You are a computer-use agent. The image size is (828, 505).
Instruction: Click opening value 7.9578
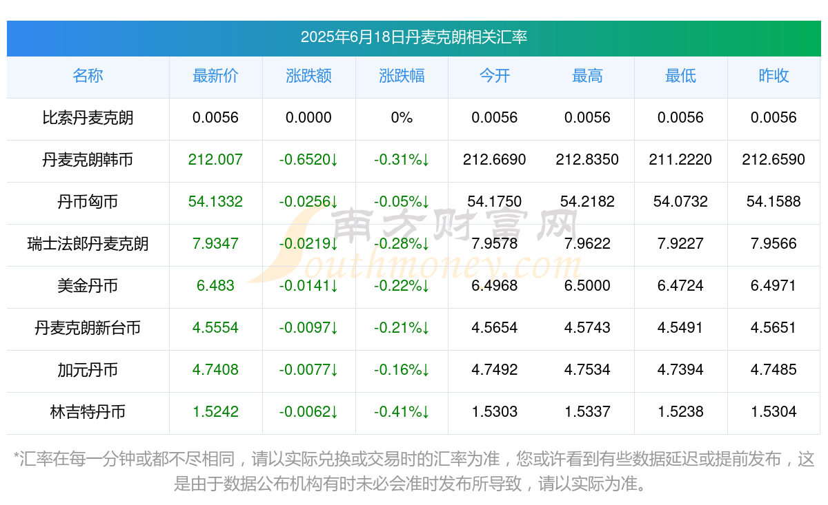coord(495,244)
